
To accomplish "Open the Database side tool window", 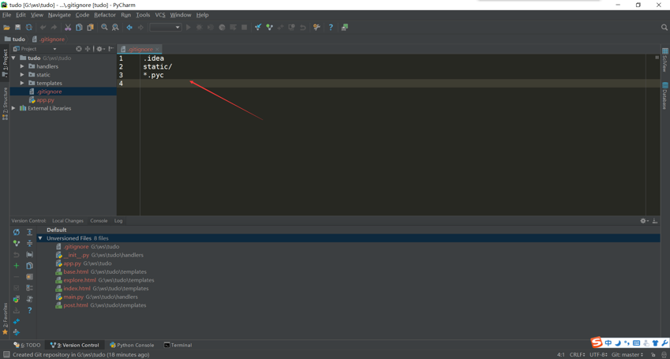I will coord(665,95).
